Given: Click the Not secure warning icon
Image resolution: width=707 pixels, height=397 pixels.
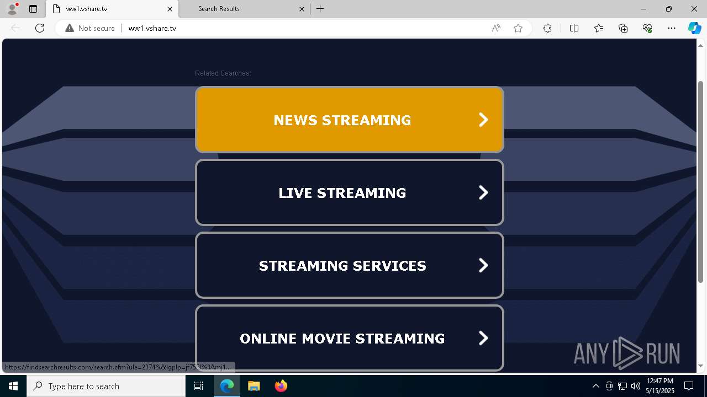Looking at the screenshot, I should coord(70,28).
